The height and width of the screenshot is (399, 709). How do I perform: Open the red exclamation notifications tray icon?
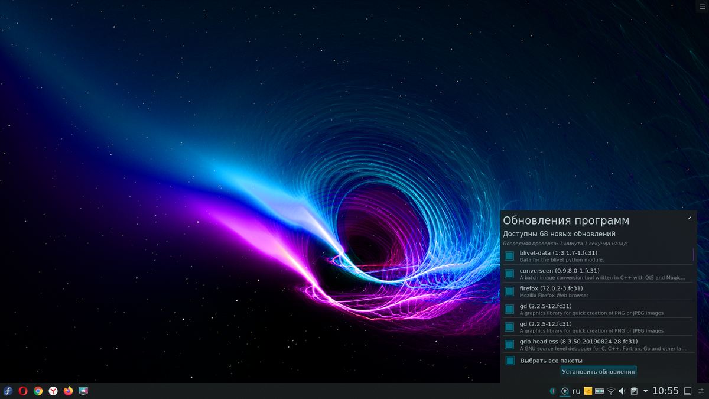click(552, 391)
